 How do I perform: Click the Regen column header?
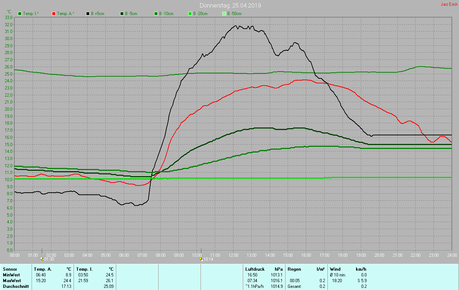point(294,269)
